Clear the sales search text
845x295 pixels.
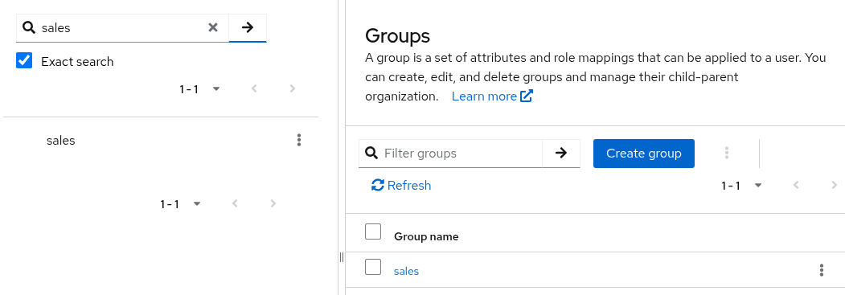tap(213, 27)
